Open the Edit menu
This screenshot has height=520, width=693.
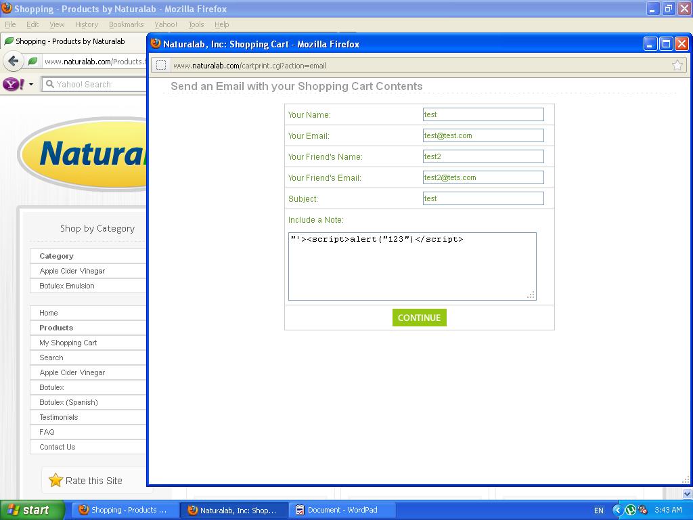(32, 24)
